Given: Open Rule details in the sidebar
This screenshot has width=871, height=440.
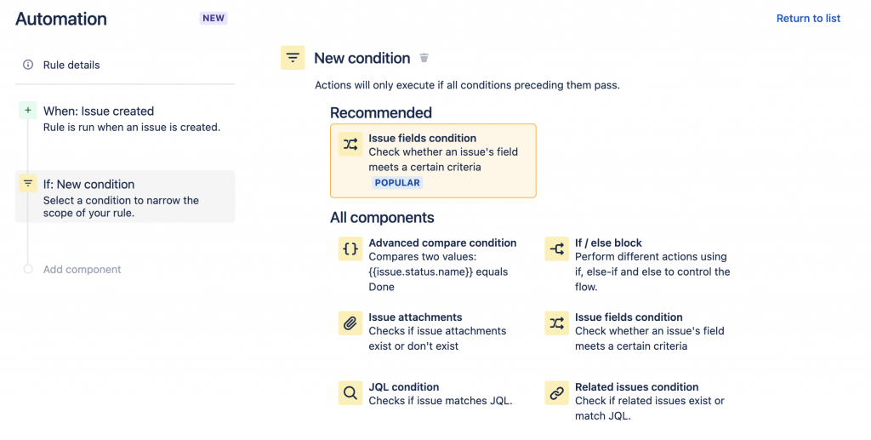Looking at the screenshot, I should [71, 65].
